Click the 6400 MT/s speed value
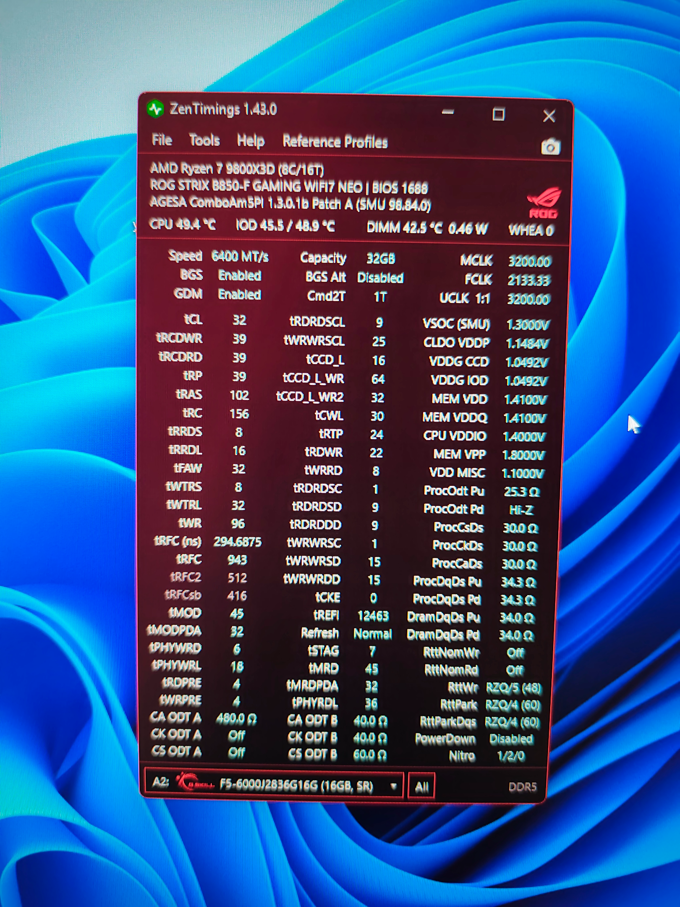The image size is (680, 907). click(x=240, y=256)
